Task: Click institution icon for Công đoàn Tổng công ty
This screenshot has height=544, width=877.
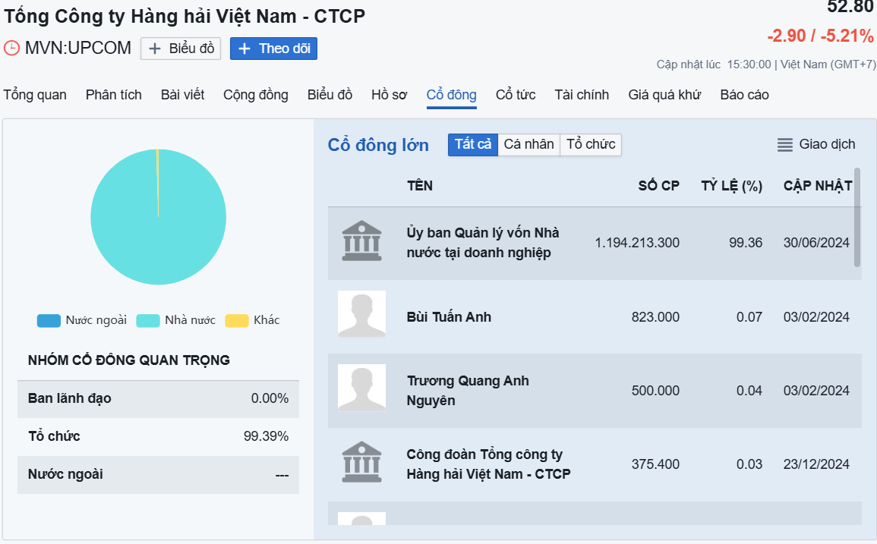Action: (362, 462)
